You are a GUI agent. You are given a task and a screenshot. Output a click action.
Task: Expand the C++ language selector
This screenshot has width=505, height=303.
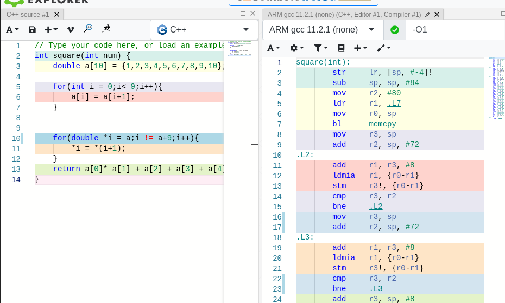pos(204,30)
